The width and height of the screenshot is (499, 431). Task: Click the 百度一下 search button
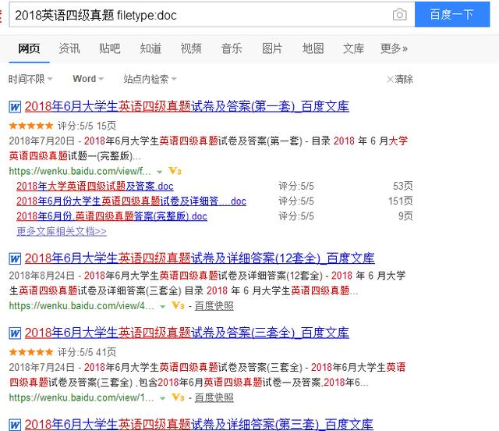452,14
